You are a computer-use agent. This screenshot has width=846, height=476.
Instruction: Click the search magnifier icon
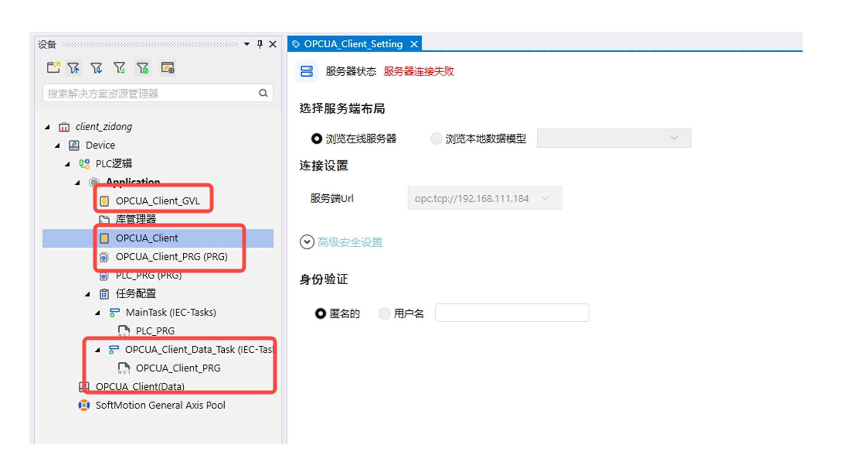pos(263,93)
